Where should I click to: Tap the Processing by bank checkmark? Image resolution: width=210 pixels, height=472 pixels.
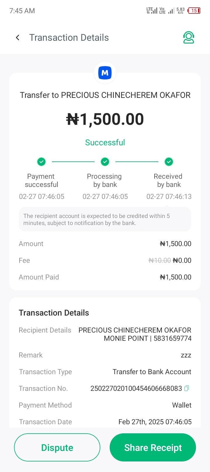click(105, 161)
